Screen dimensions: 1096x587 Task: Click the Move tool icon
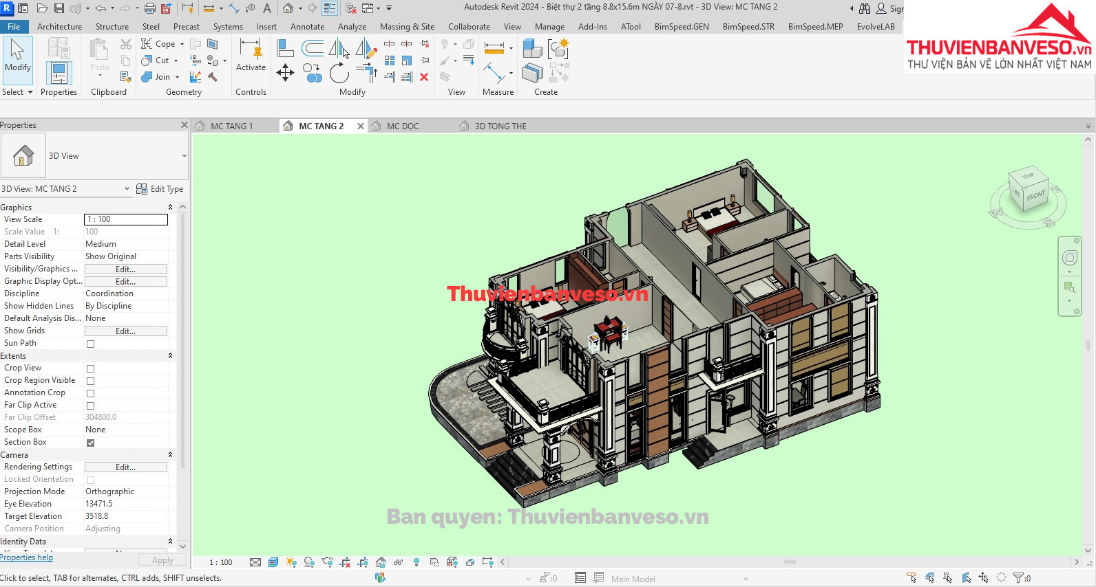click(x=285, y=73)
